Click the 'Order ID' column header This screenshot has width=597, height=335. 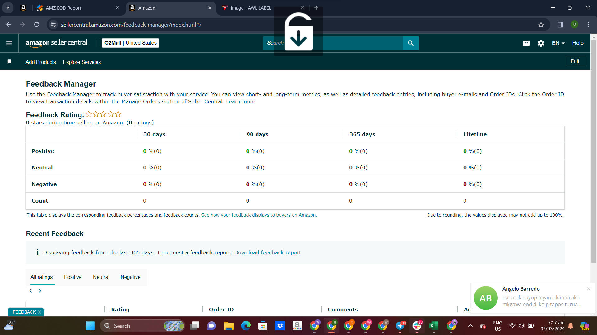coord(221,310)
